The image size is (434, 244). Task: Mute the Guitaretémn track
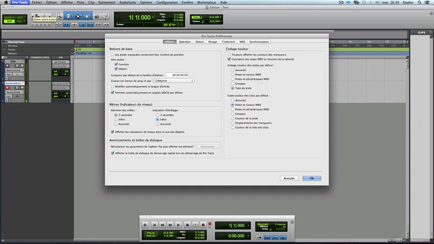click(x=22, y=88)
